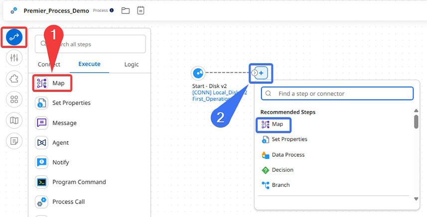
Task: Choose the Process Call step
Action: tap(68, 202)
